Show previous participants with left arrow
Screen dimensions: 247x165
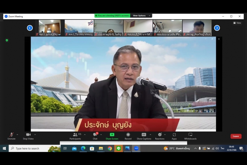click(x=30, y=28)
